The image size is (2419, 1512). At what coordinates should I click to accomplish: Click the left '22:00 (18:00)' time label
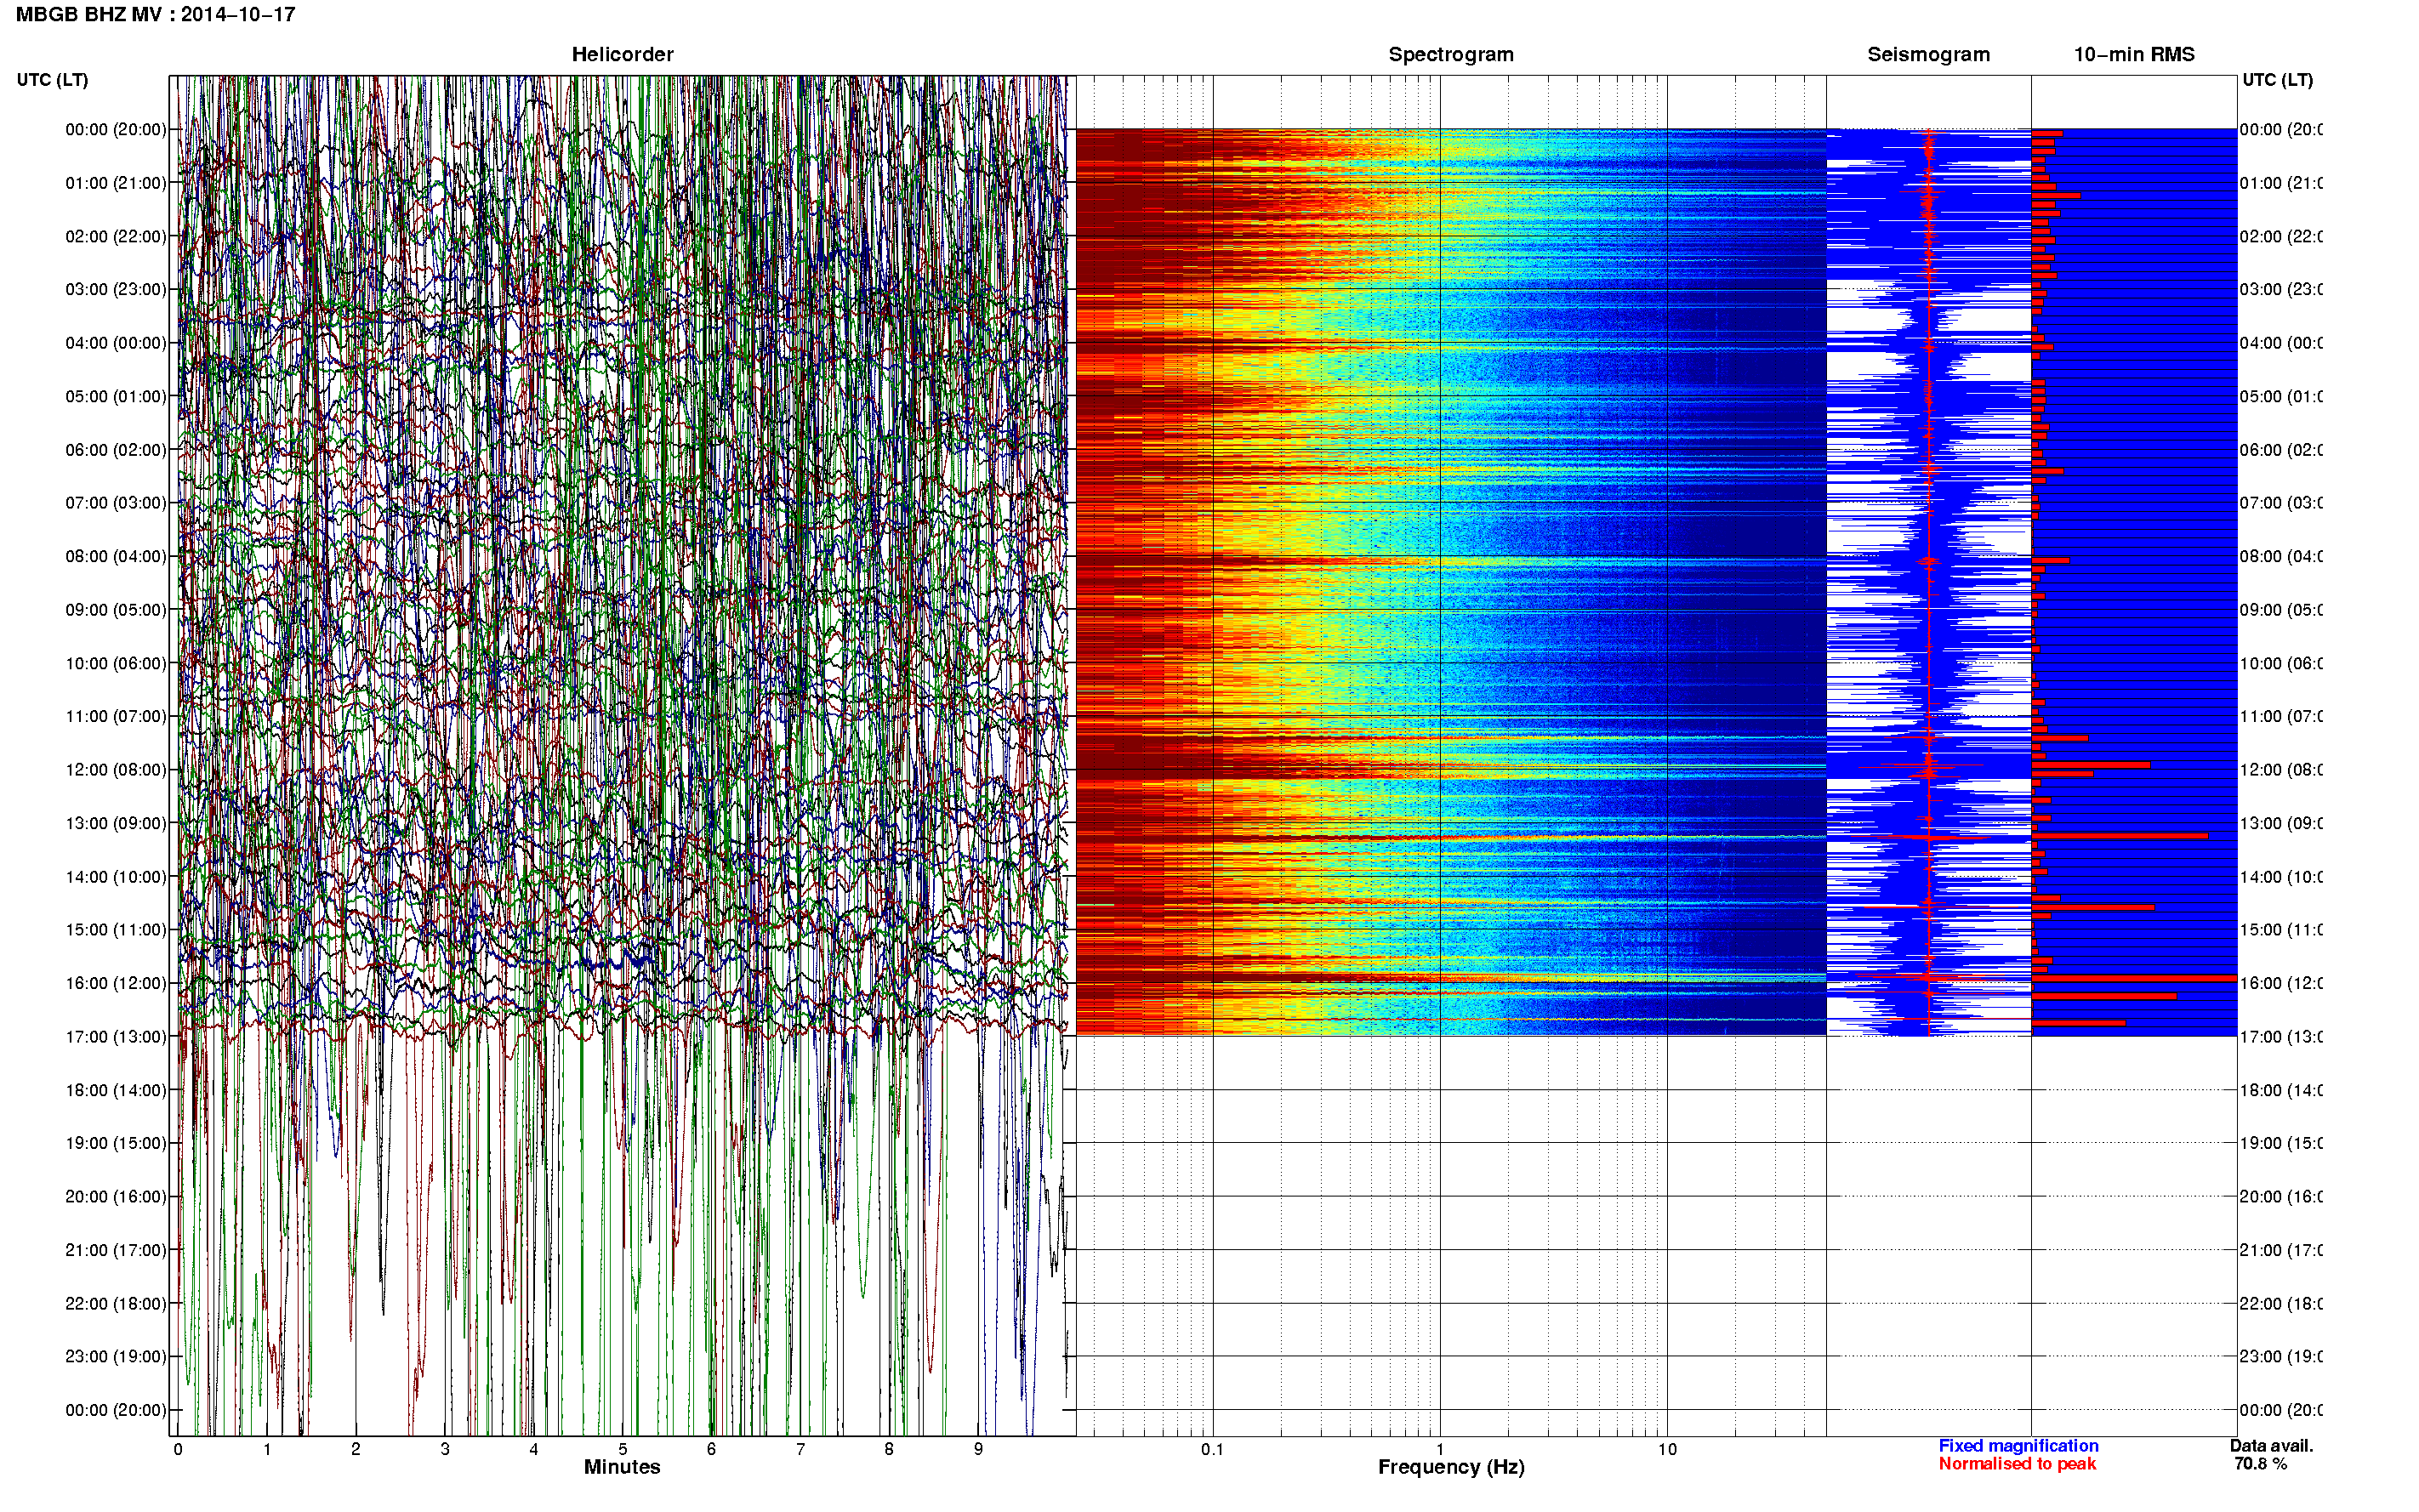coord(116,1304)
